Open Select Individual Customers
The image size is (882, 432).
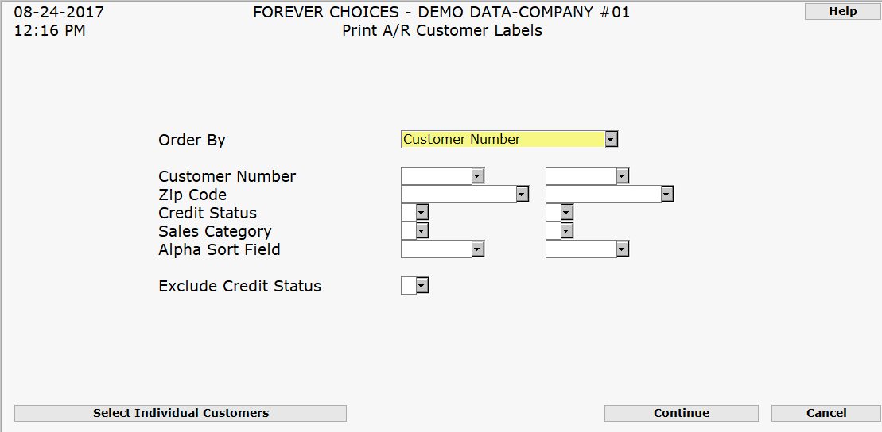coord(181,413)
